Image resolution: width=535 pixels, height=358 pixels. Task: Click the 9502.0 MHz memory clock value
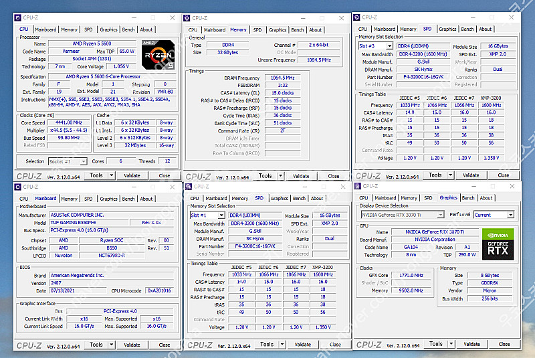coord(411,290)
